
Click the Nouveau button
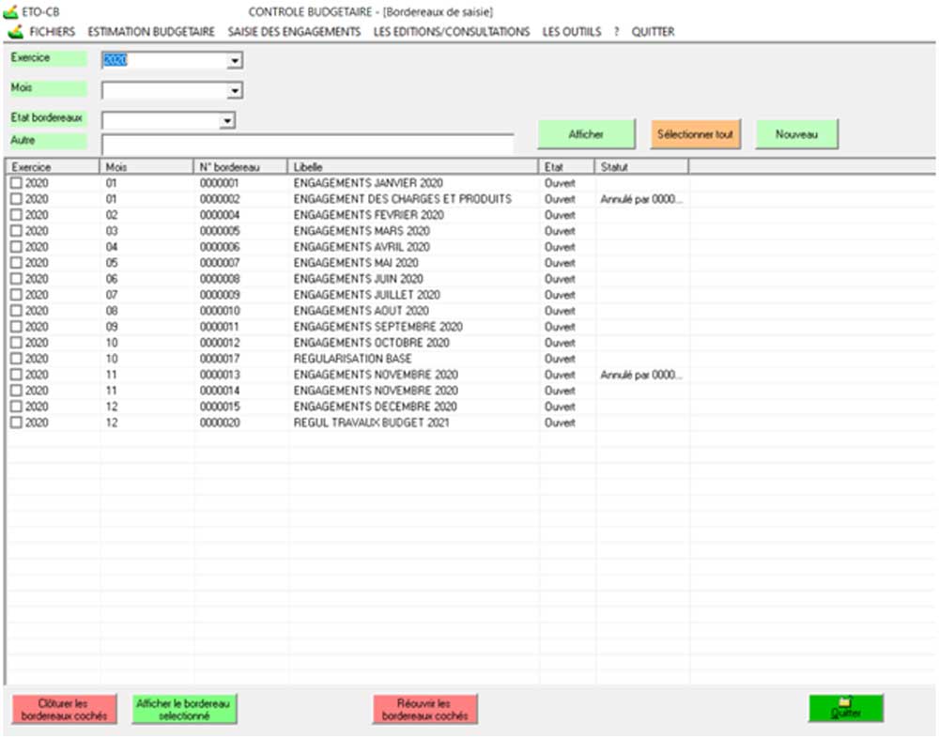tap(796, 134)
